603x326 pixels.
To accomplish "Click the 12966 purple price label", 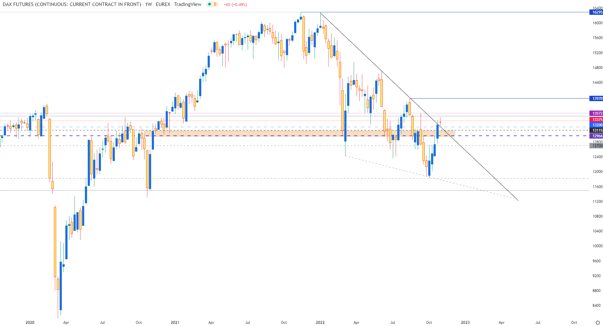I will tap(596, 136).
